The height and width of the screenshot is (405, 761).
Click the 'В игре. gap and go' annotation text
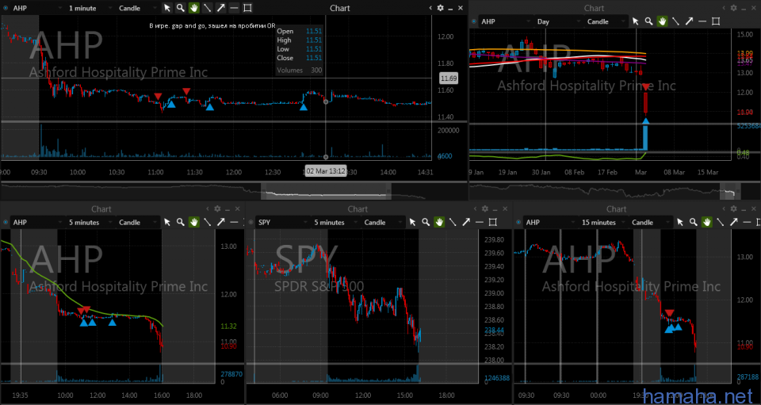(212, 25)
